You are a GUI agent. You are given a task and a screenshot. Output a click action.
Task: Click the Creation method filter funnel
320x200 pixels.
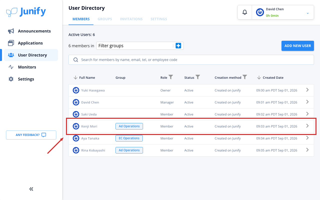245,77
